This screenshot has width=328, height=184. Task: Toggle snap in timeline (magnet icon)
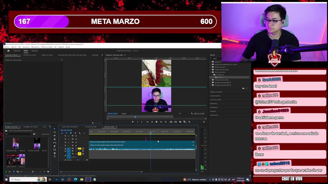click(66, 133)
